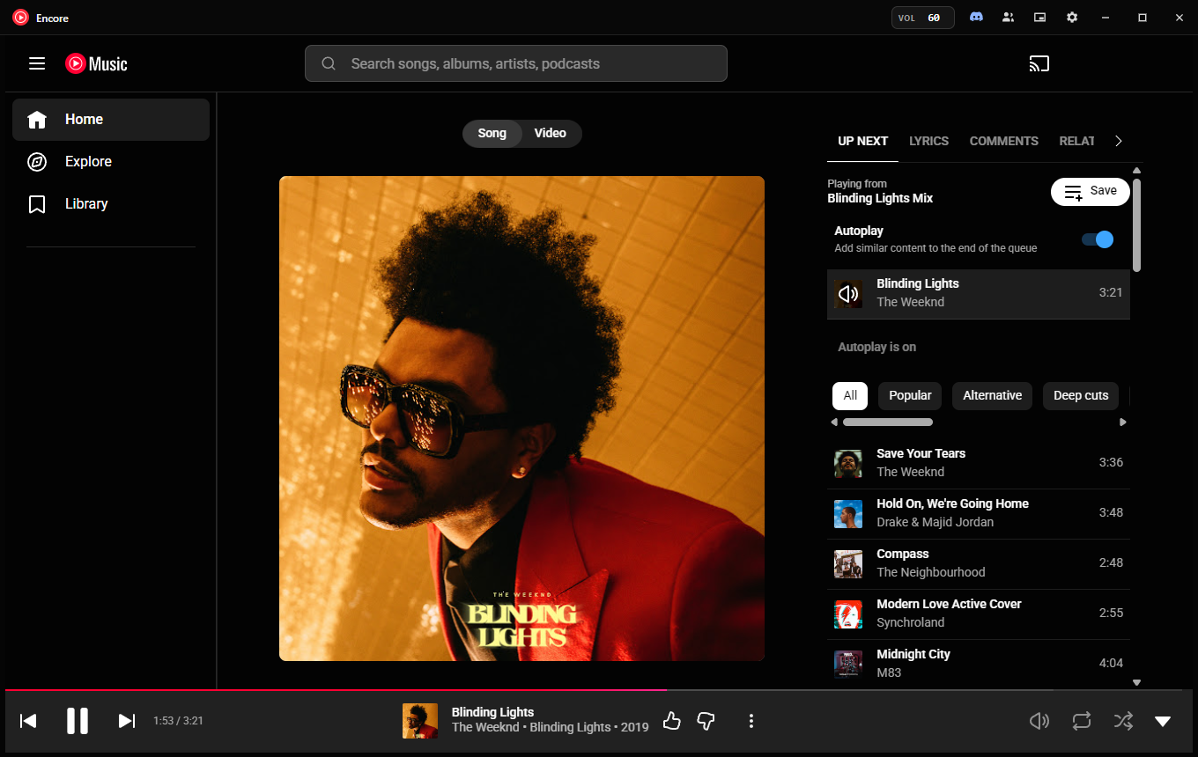Apply the Alternative filter chip

[x=993, y=395]
